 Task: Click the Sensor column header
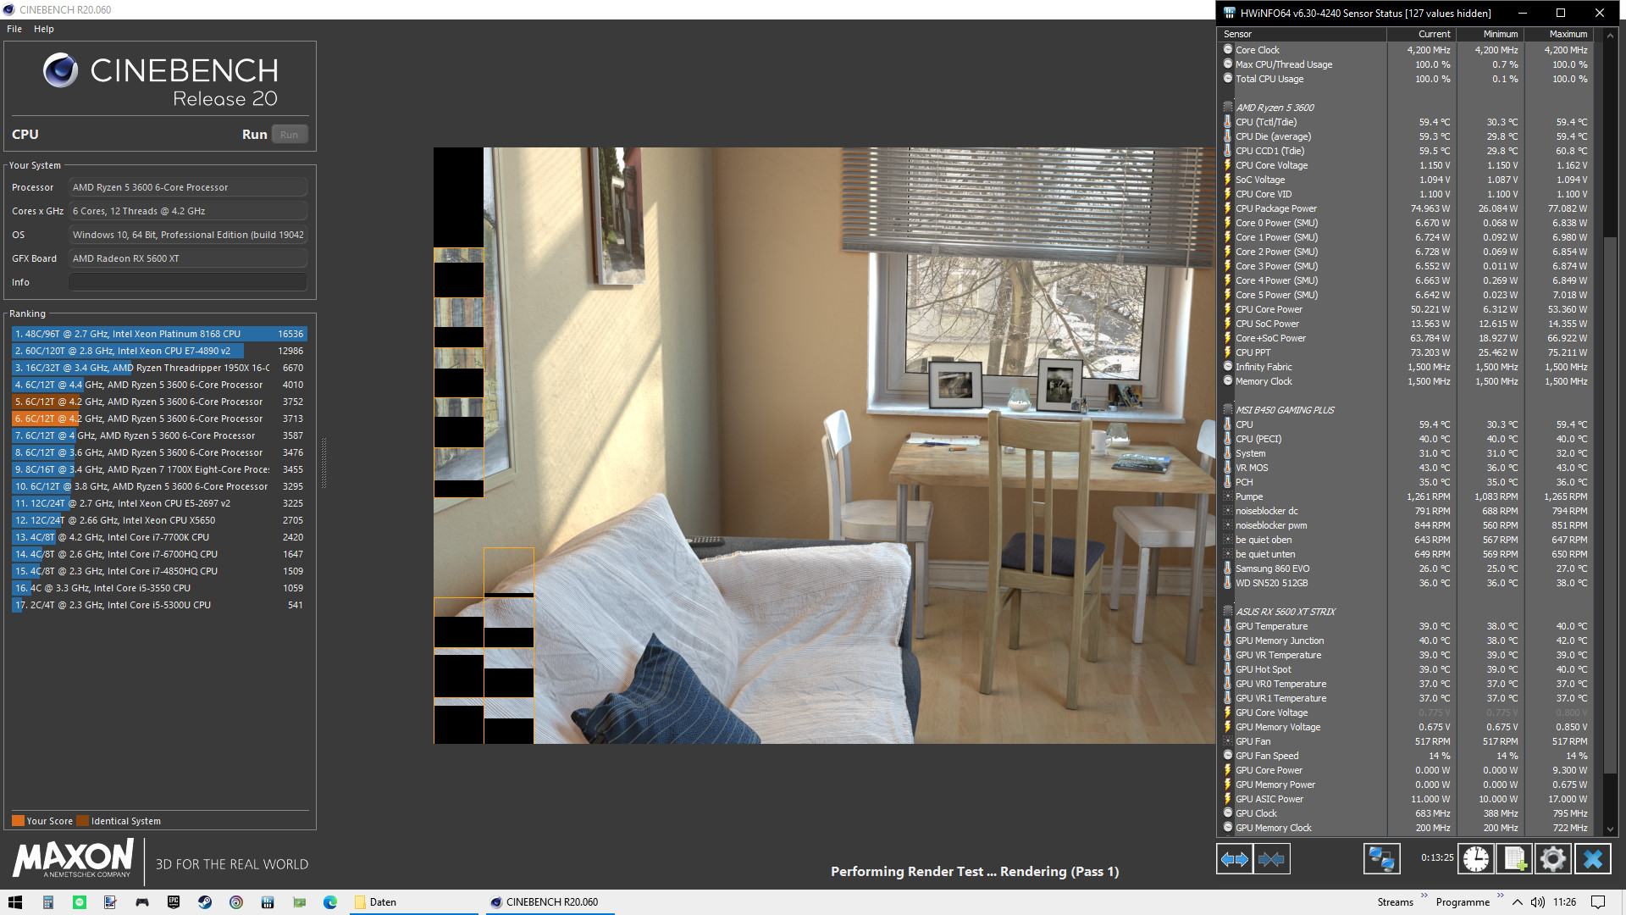[1302, 34]
